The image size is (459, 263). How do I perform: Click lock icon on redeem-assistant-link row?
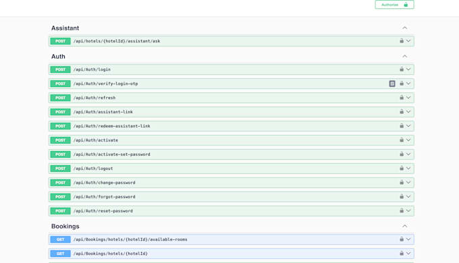pyautogui.click(x=402, y=126)
